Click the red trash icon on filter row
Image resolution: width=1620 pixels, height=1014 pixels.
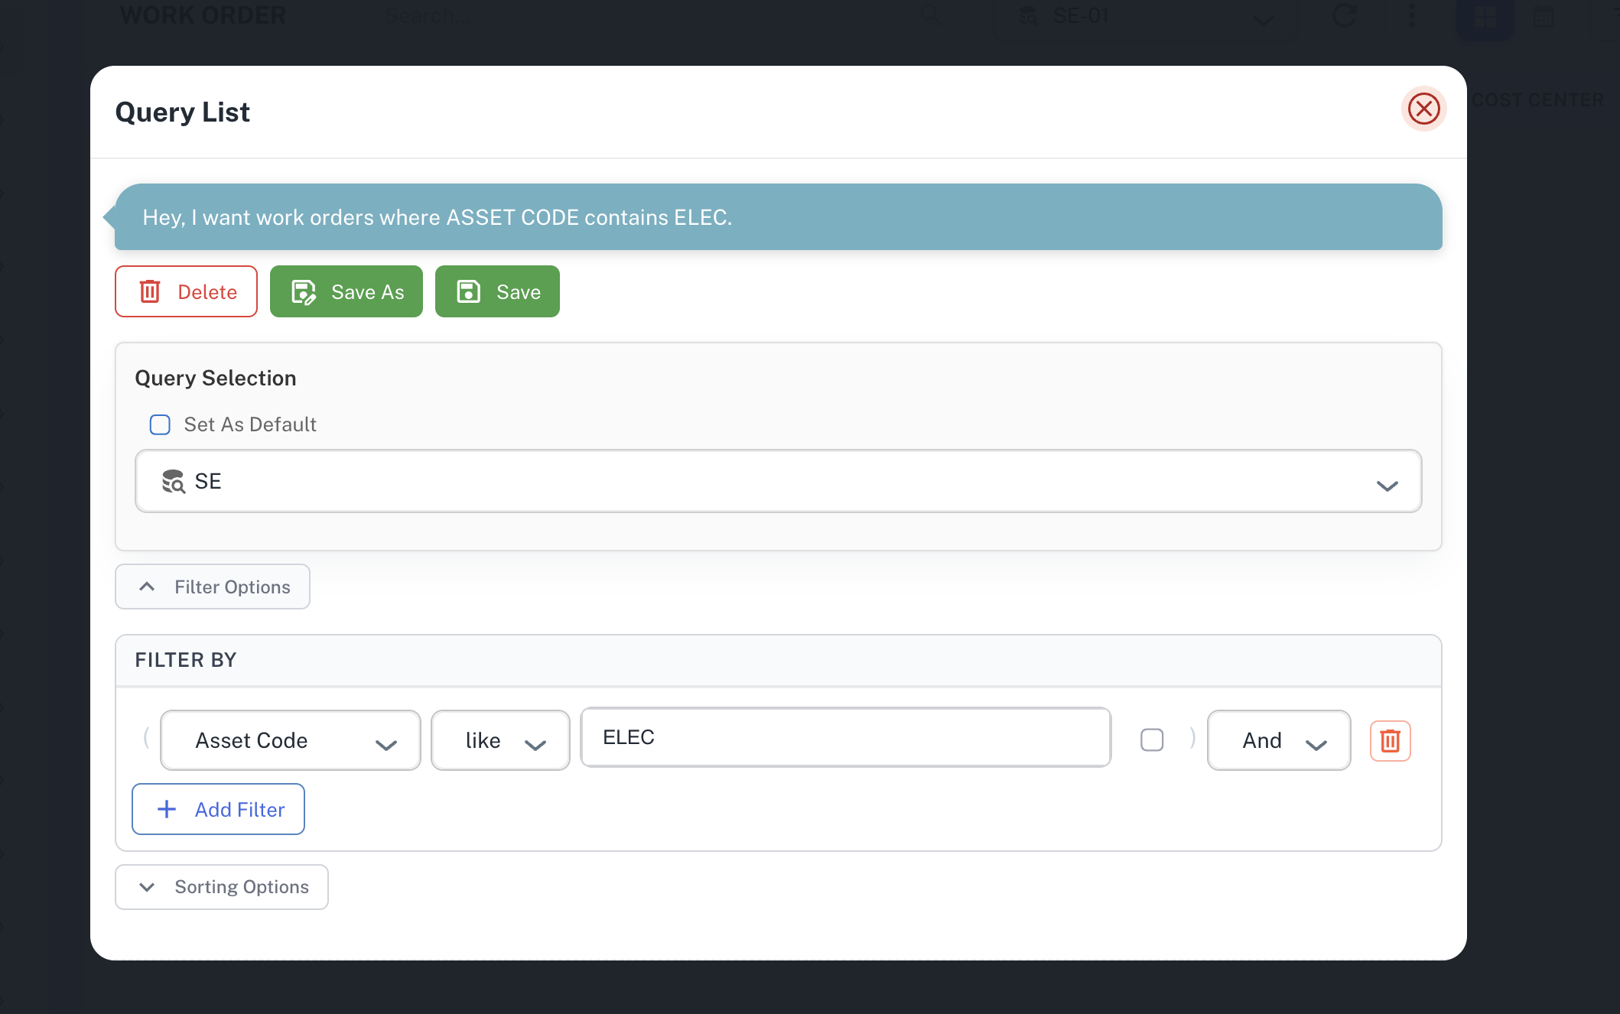[1390, 740]
